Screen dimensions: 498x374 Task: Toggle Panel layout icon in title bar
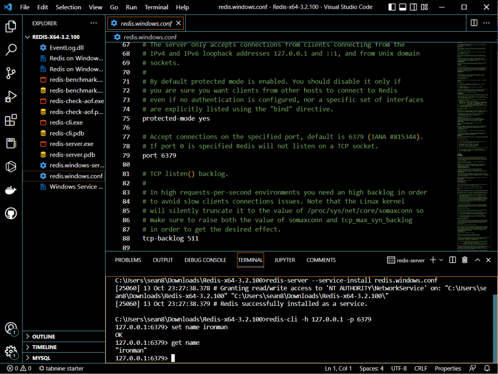[403, 7]
